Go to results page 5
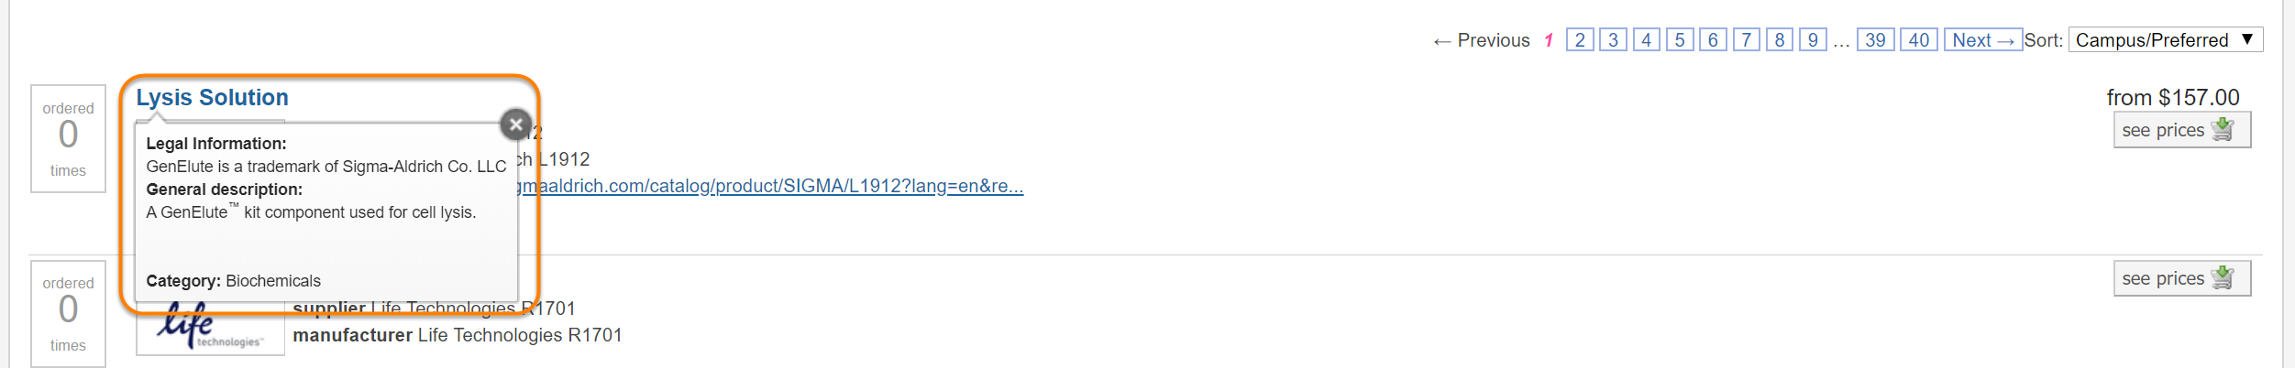The image size is (2295, 368). coord(1679,40)
